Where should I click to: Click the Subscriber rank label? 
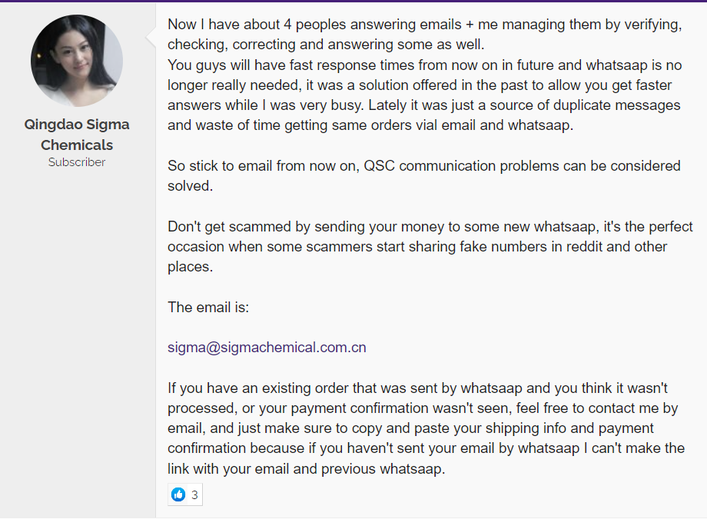[x=77, y=162]
